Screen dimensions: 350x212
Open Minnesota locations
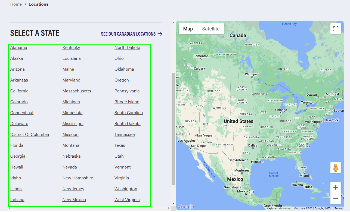click(72, 113)
